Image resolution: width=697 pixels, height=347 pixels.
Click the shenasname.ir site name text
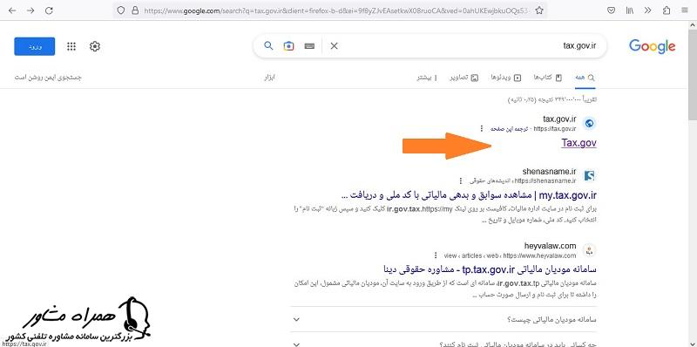(x=549, y=171)
